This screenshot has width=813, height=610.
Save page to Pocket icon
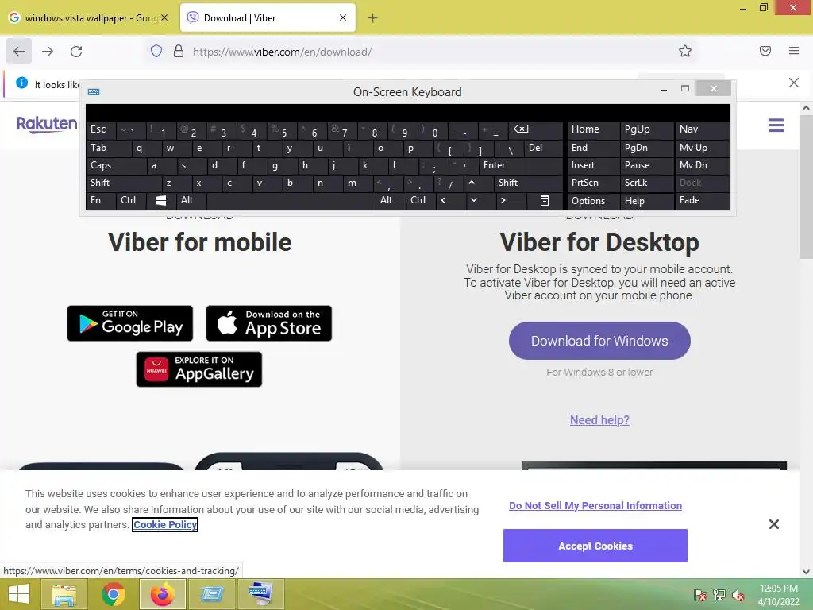coord(765,51)
